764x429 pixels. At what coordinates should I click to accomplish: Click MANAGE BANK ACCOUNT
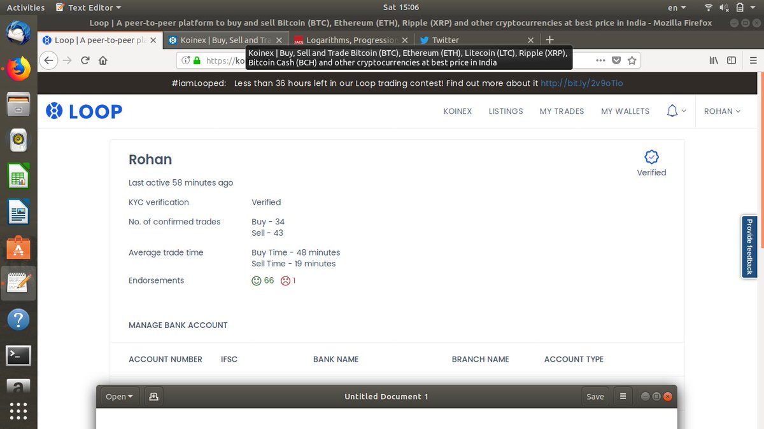pos(178,325)
